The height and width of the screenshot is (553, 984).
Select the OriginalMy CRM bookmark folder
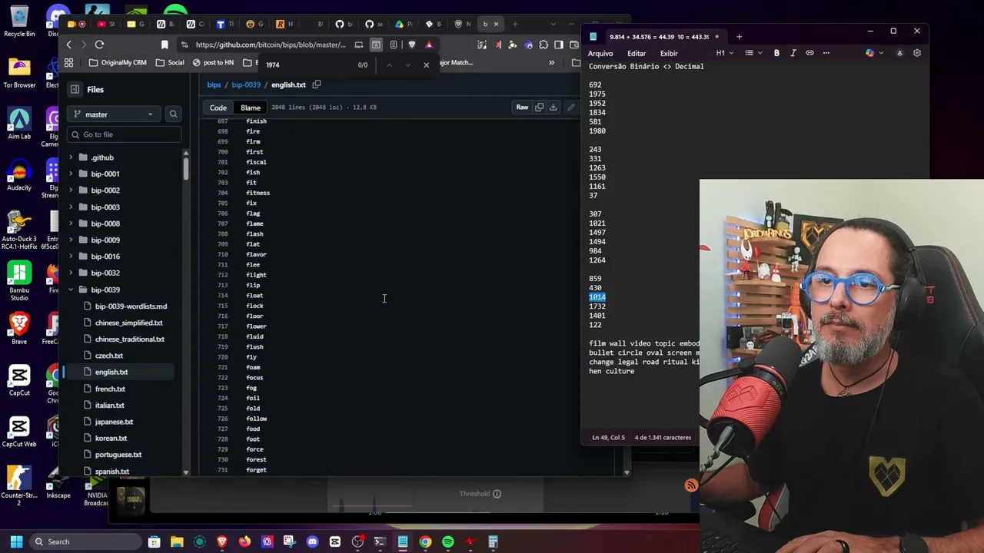coord(117,63)
